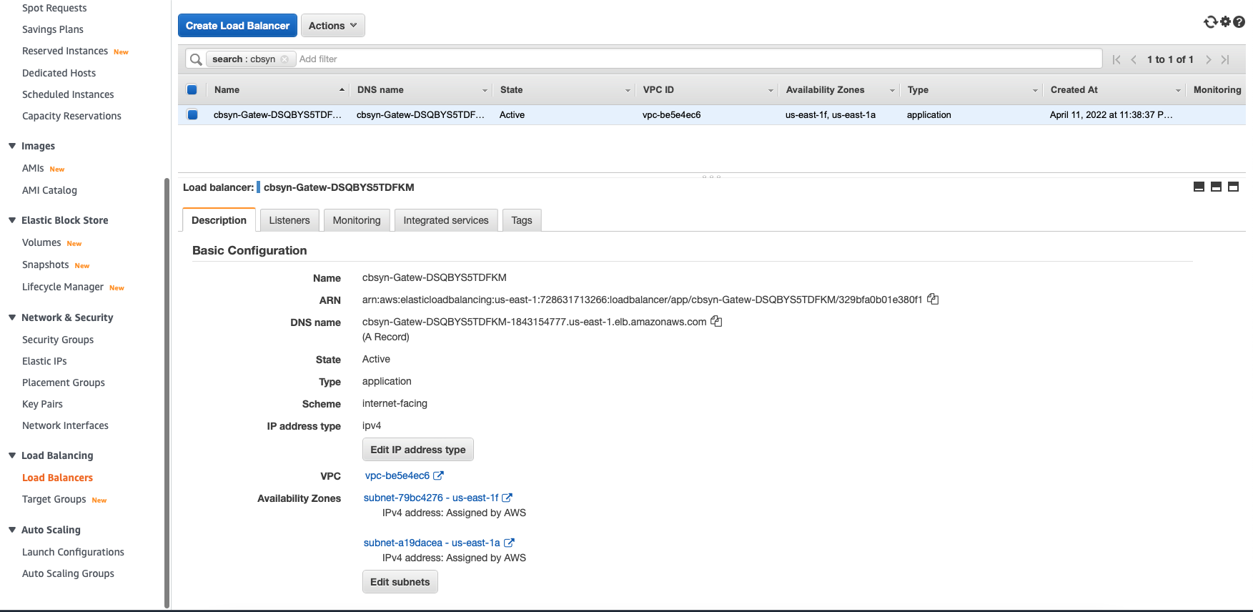Open AMI Catalog in sidebar
The image size is (1253, 612).
point(49,190)
